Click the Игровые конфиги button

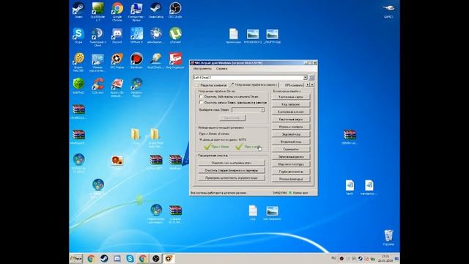[x=291, y=127]
